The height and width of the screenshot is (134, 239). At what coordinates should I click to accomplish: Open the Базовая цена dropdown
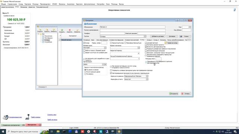coord(105,48)
